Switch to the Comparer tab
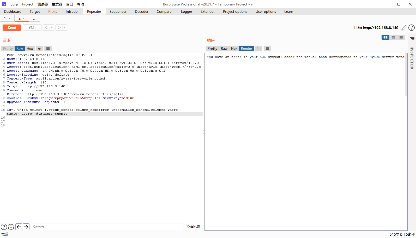 [x=165, y=11]
